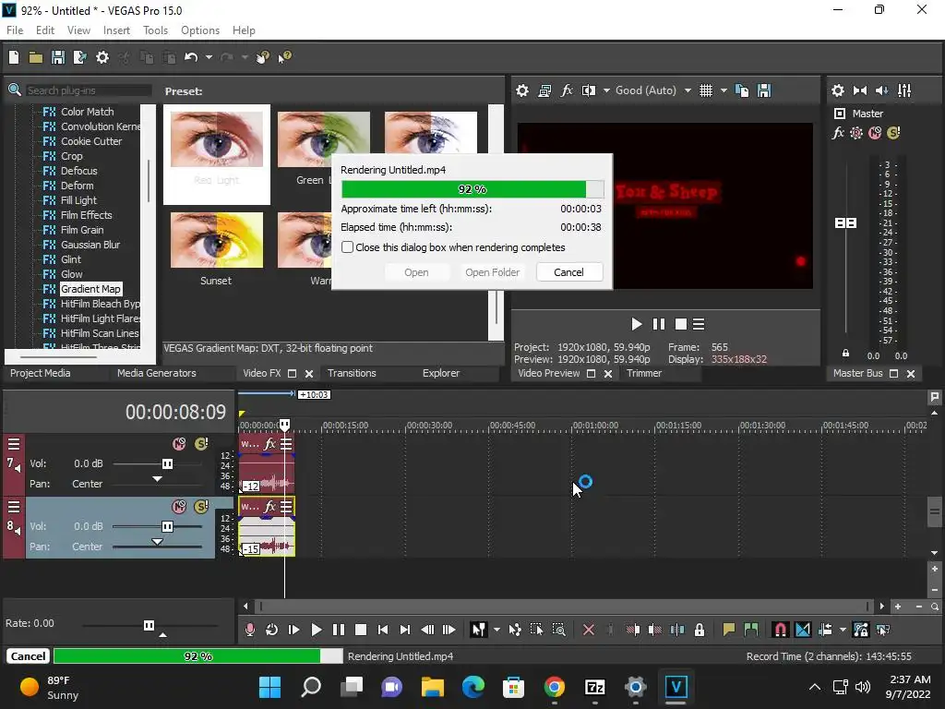Expand split screen view options arrow
945x709 pixels.
606,90
